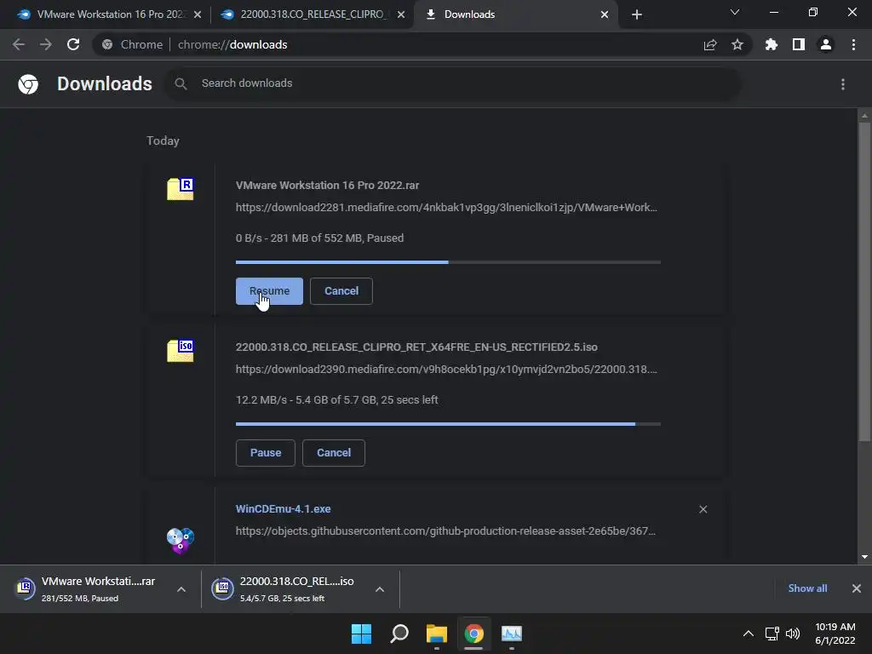872x654 pixels.
Task: Open the WinCDEmu-4.1.exe file link
Action: pos(283,509)
